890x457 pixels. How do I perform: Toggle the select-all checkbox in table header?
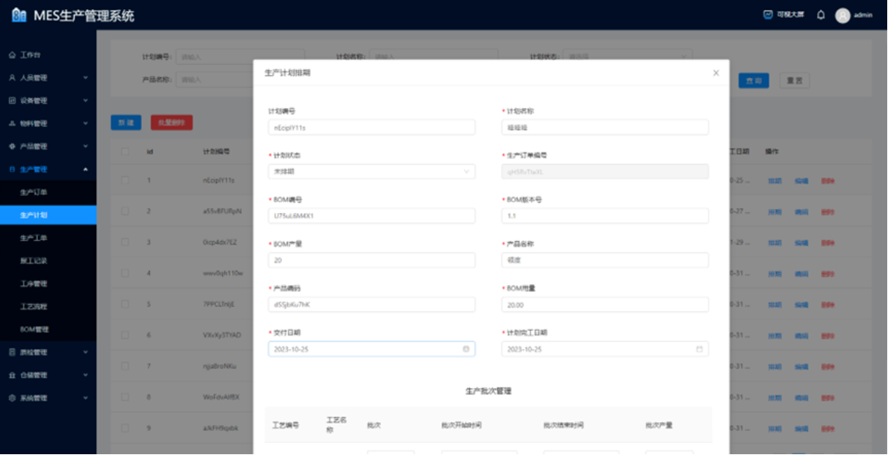pyautogui.click(x=125, y=152)
